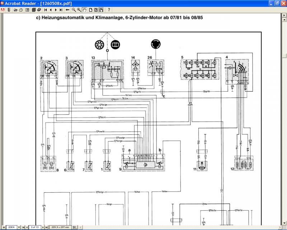Click the Print icon in toolbar

38,10
